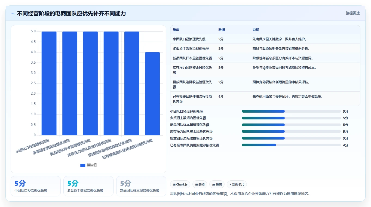Image resolution: width=371 pixels, height=207 pixels.
Task: Click the progress bar for 库存压力团队资金风险优先级
Action: (x=291, y=132)
